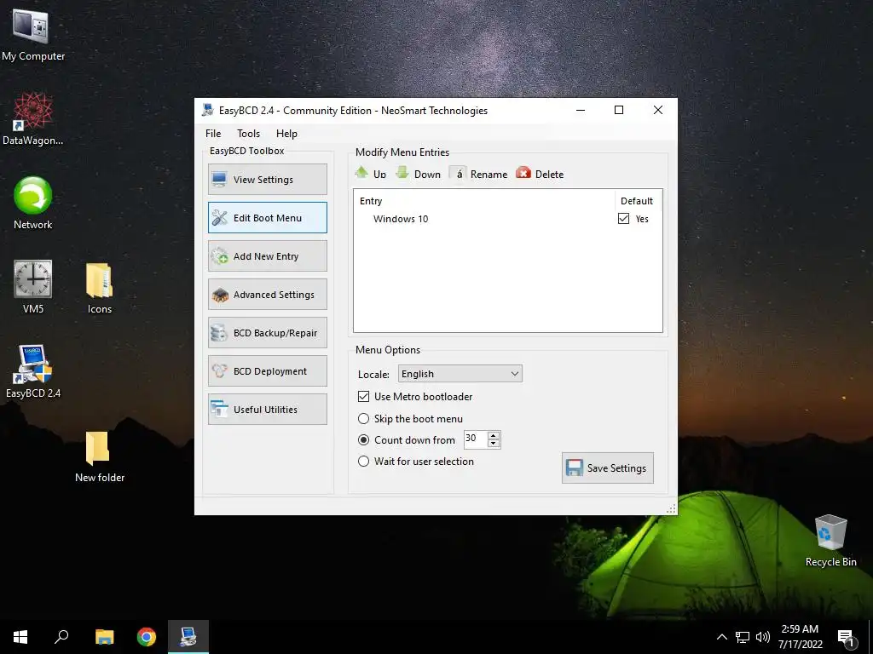The width and height of the screenshot is (873, 654).
Task: Select Skip the boot menu option
Action: pyautogui.click(x=363, y=418)
